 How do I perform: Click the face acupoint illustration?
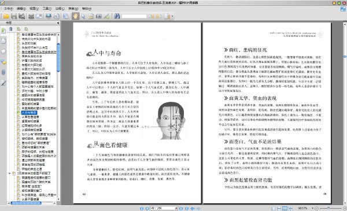coord(171,121)
